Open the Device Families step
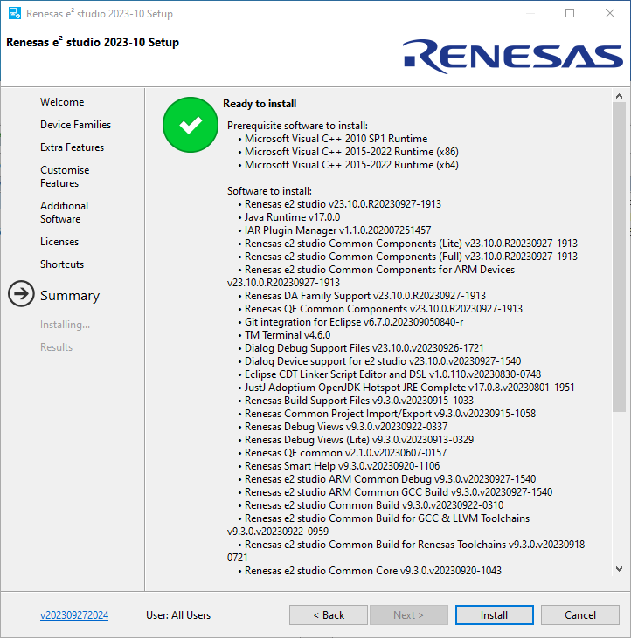Screen dimensions: 631x638 75,125
